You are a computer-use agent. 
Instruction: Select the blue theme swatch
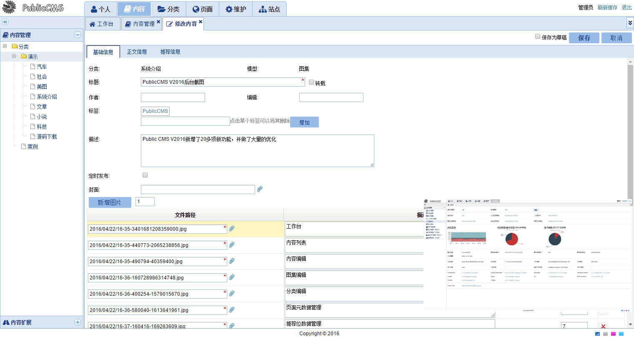point(597,334)
